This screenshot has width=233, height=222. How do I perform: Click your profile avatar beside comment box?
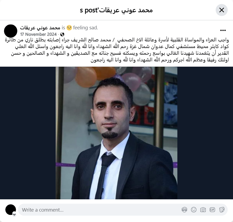pos(11,210)
